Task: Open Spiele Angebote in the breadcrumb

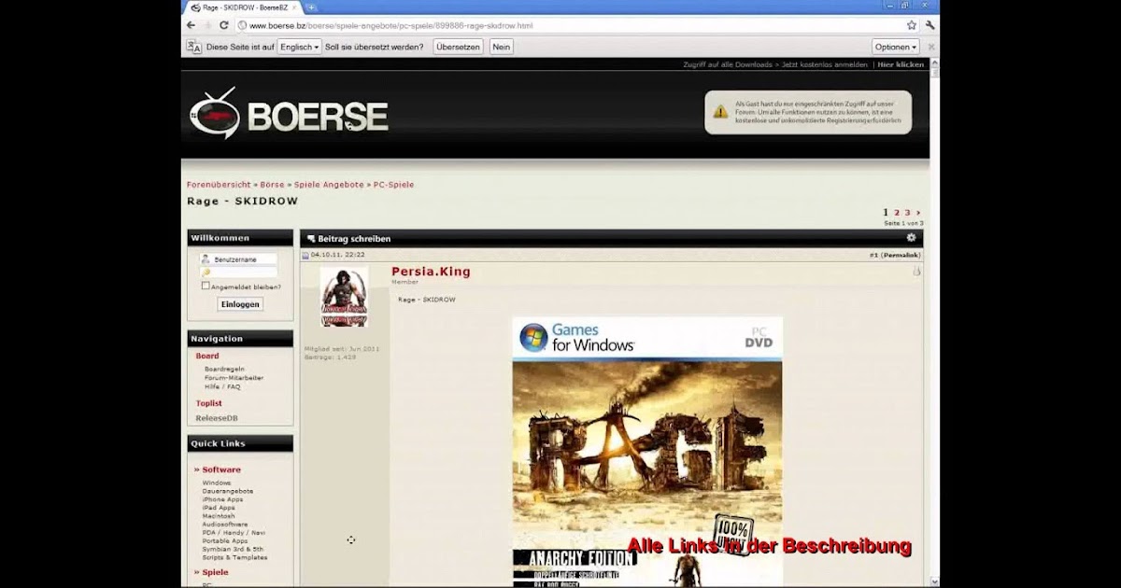Action: [329, 185]
